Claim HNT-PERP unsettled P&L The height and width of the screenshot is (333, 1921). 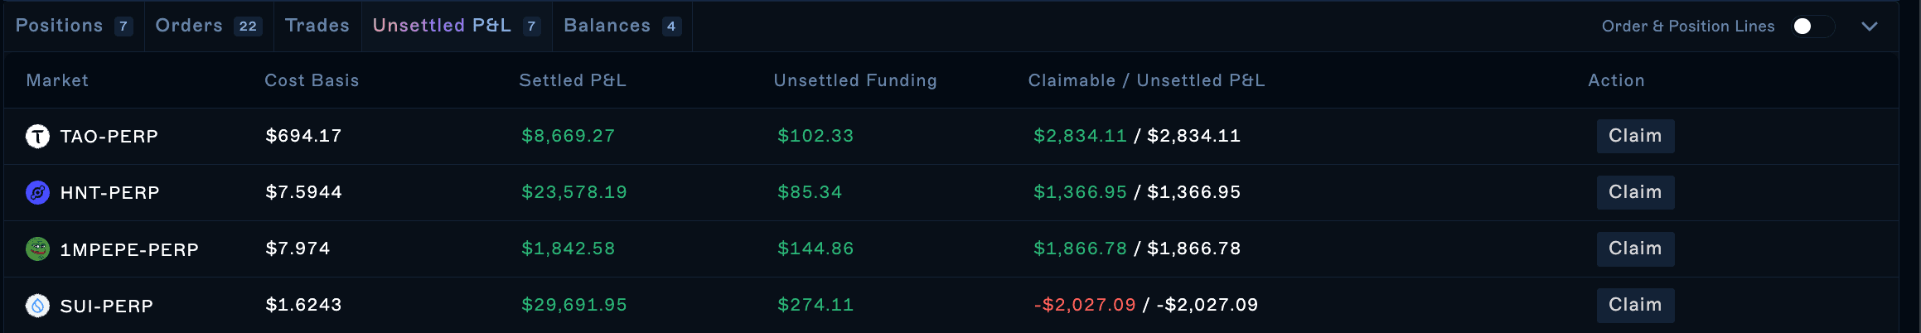pyautogui.click(x=1635, y=192)
